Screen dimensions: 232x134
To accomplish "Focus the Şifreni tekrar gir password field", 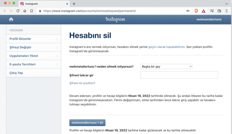I will coord(179,75).
